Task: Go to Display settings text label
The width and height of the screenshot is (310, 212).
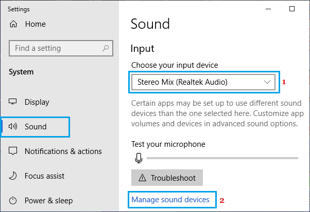Action: pos(37,102)
